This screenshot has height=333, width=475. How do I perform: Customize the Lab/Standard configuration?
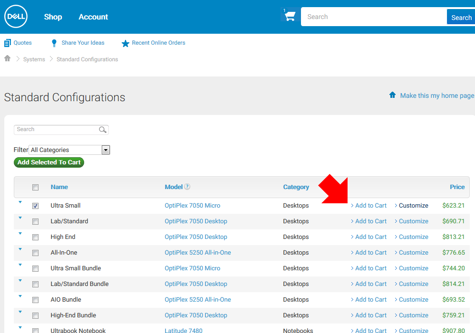click(x=413, y=221)
